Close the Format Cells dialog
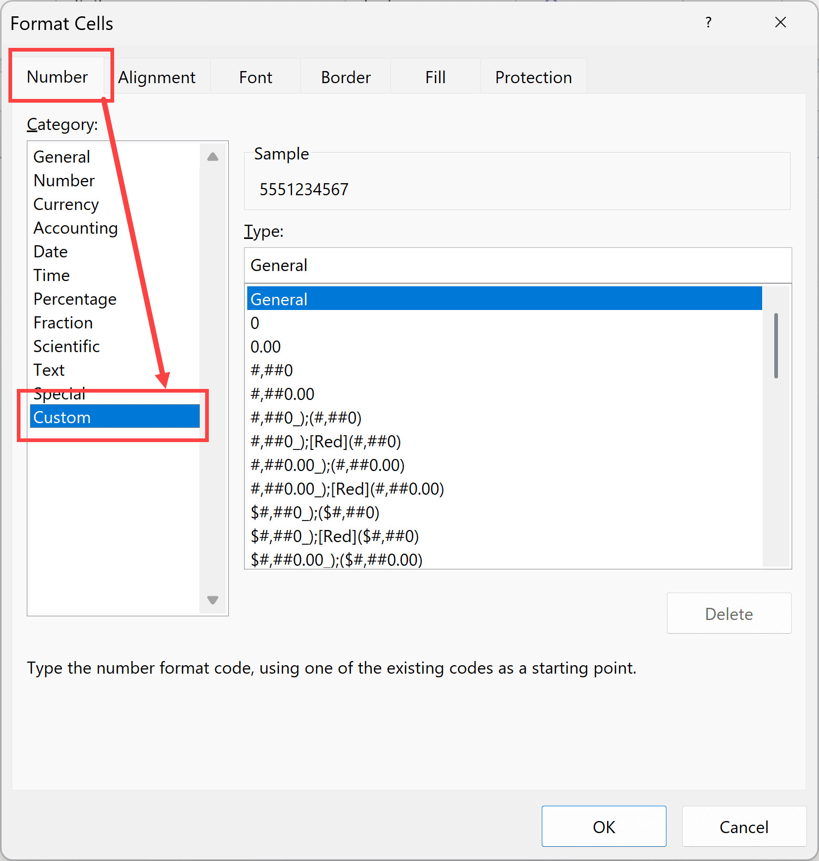 pyautogui.click(x=780, y=23)
